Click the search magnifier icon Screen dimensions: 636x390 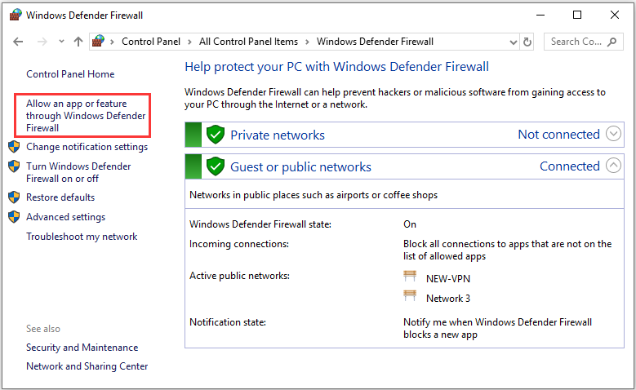(612, 42)
